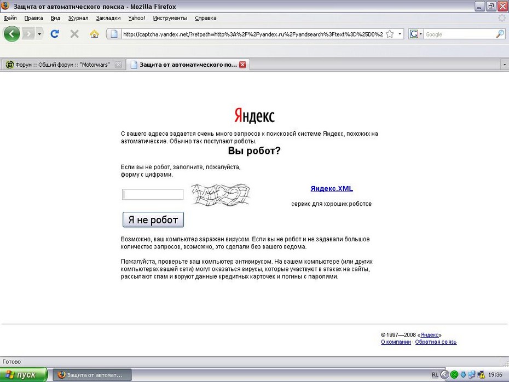Go to the Home page icon
This screenshot has width=509, height=382.
pyautogui.click(x=95, y=34)
